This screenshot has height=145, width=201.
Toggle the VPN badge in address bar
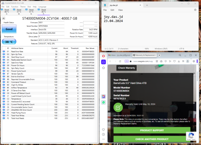[127, 61]
